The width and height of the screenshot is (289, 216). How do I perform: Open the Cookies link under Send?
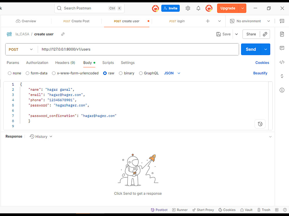[262, 62]
